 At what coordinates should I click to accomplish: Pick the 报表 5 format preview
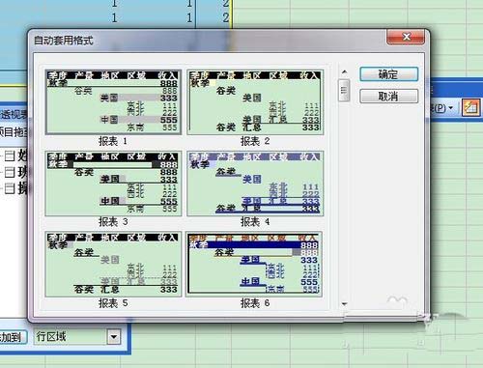[113, 264]
